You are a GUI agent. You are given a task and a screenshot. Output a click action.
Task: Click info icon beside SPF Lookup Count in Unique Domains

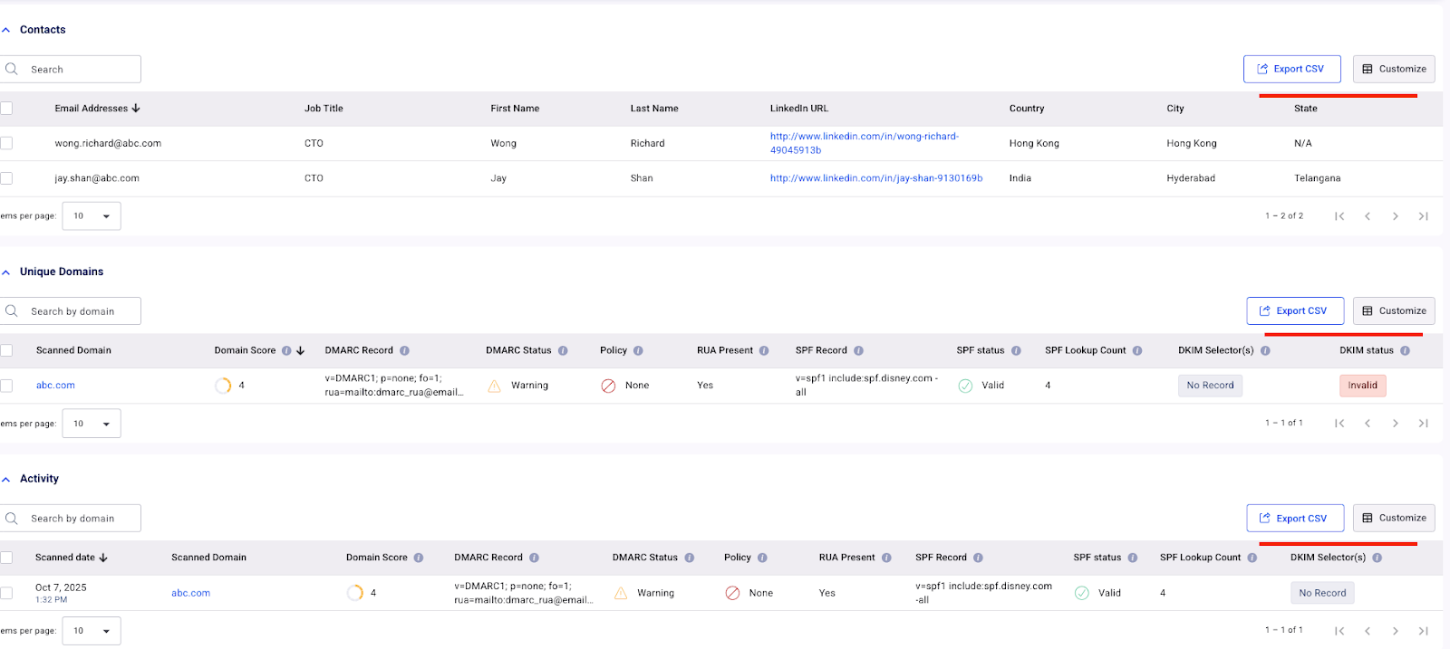point(1137,350)
